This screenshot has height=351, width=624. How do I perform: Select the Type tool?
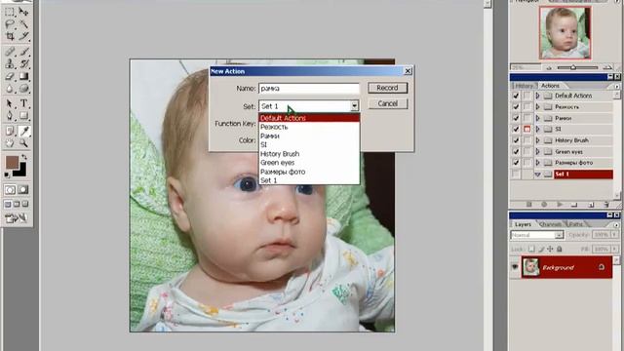click(23, 103)
